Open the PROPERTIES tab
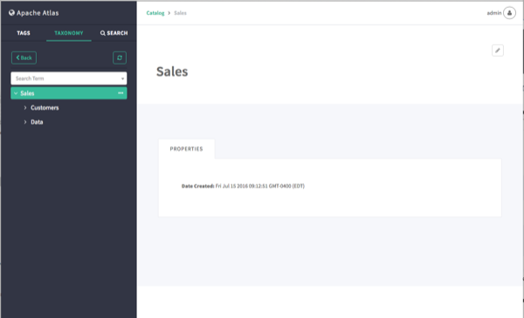524x318 pixels. [x=187, y=149]
